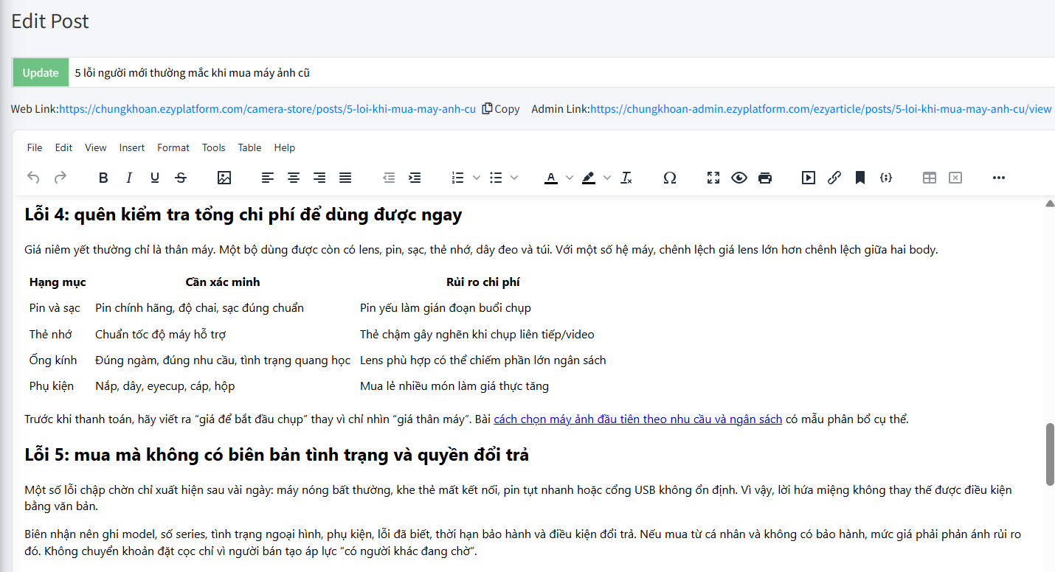This screenshot has width=1055, height=572.
Task: Toggle strikethrough formatting
Action: pyautogui.click(x=181, y=178)
